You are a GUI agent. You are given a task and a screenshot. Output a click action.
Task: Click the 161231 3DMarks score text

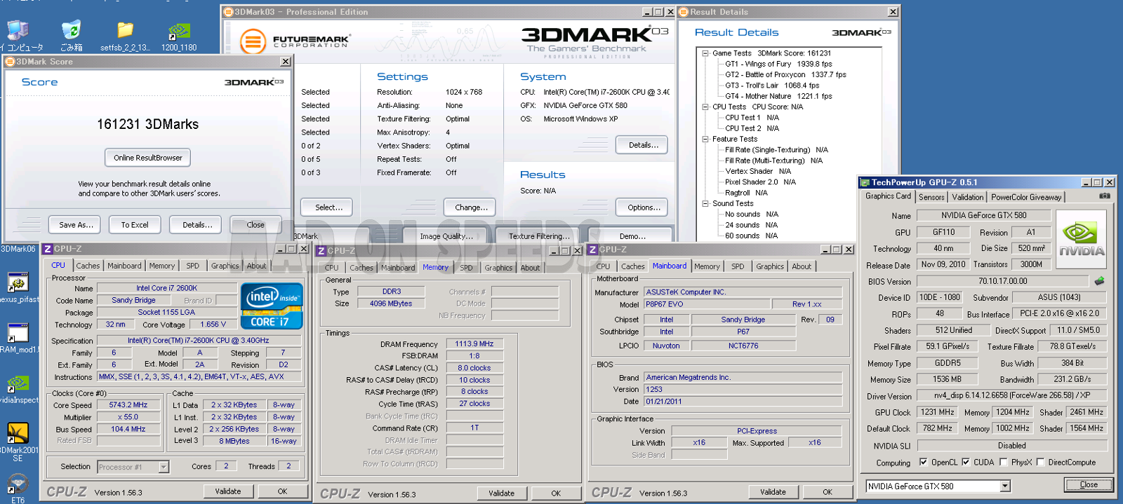147,124
